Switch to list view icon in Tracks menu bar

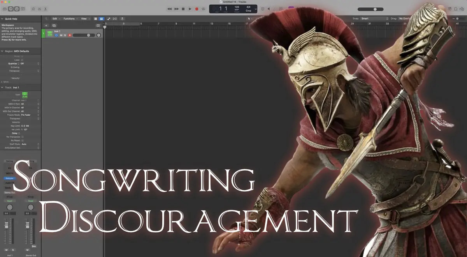tap(102, 19)
